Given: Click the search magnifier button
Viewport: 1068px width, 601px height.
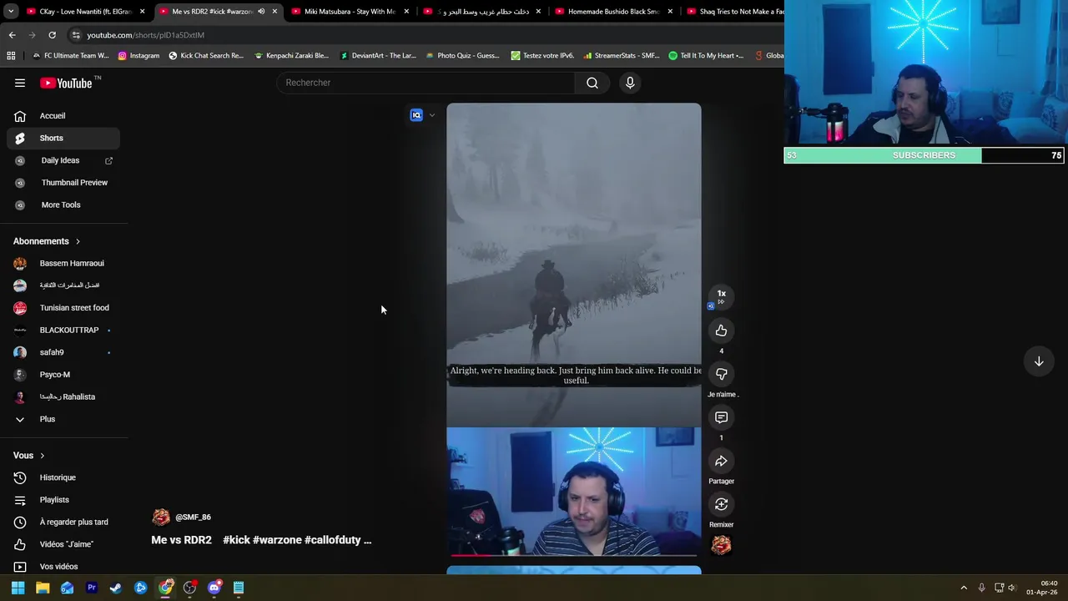Looking at the screenshot, I should tap(592, 83).
